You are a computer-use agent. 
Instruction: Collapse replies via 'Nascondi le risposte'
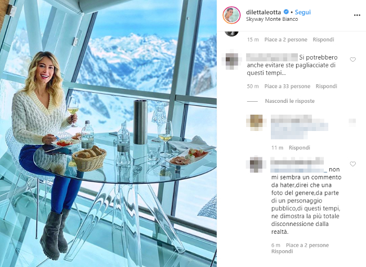pyautogui.click(x=289, y=101)
